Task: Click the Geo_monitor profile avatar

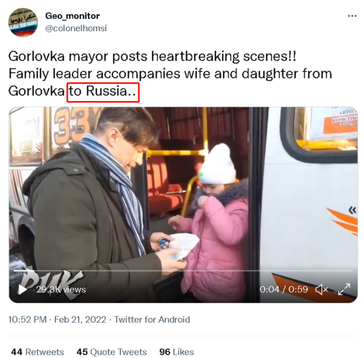Action: click(x=23, y=22)
